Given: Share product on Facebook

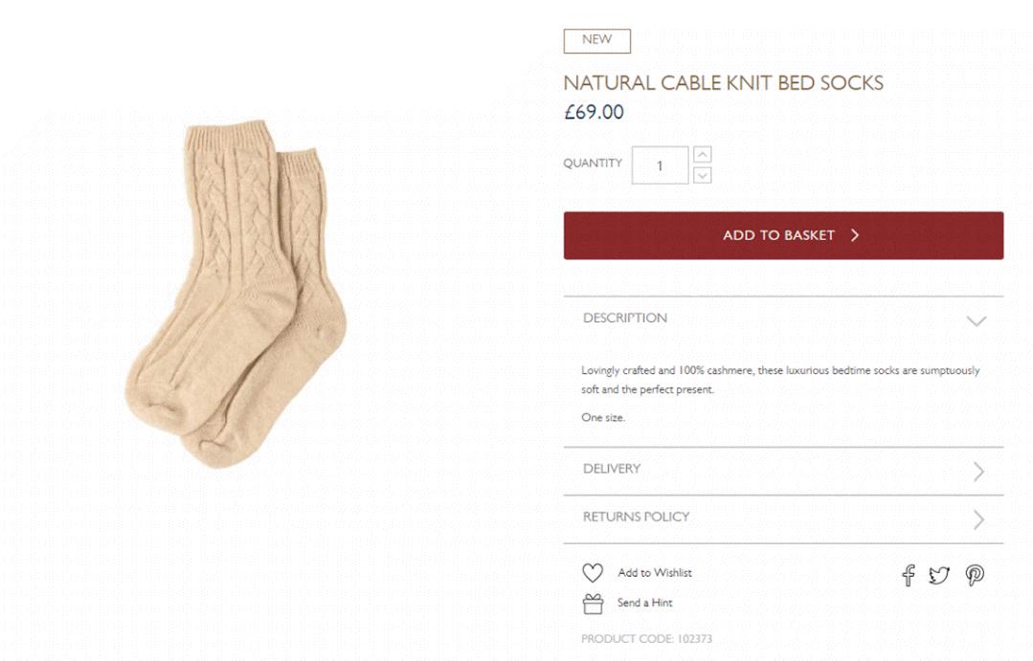Looking at the screenshot, I should point(909,575).
